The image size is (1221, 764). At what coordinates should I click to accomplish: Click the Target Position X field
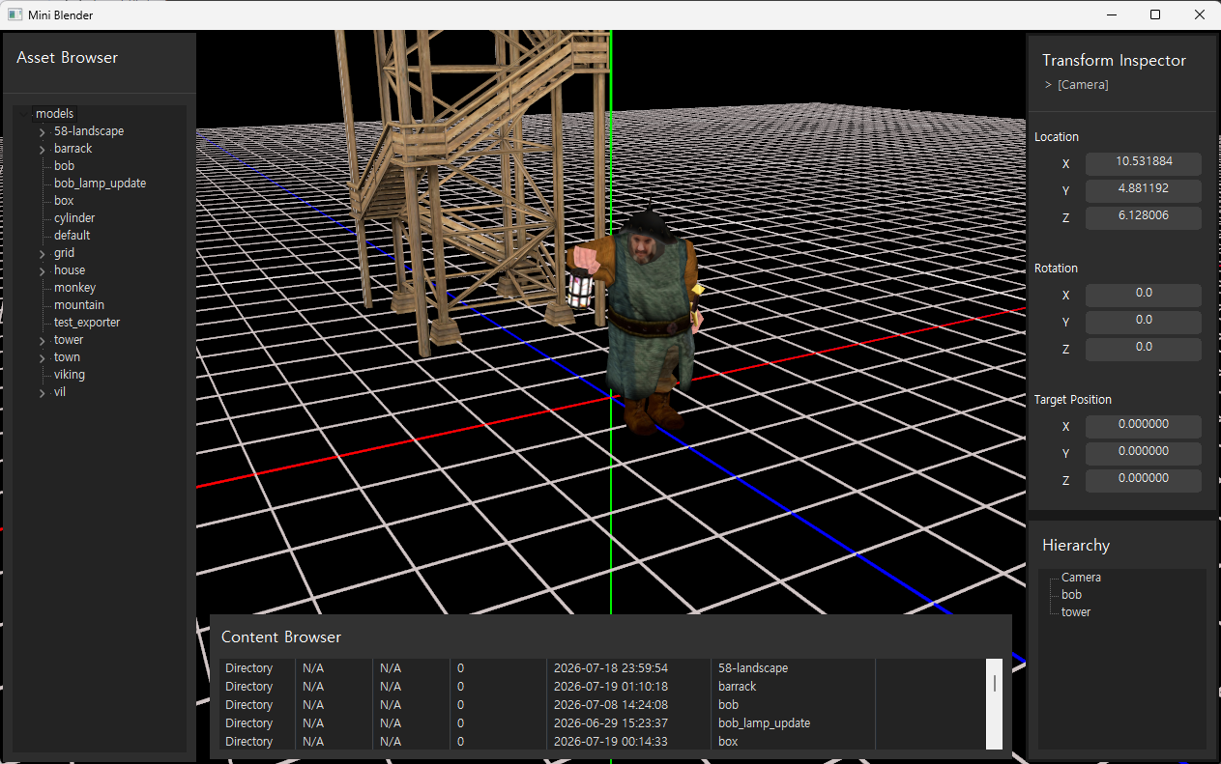click(x=1144, y=426)
